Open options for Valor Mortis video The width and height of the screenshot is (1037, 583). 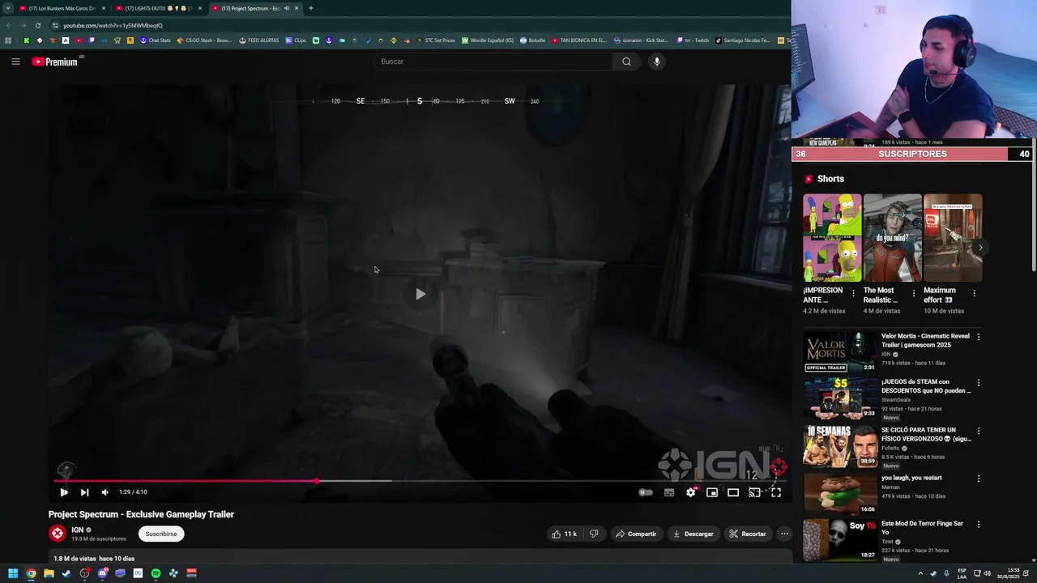(x=979, y=337)
